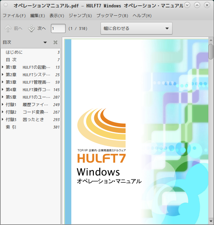
Task: Click the window menu circle icon in titlebar
Action: [6, 5]
